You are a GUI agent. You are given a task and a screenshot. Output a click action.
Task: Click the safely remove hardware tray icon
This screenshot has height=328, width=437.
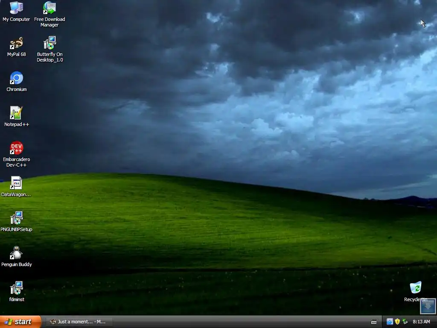click(x=405, y=322)
